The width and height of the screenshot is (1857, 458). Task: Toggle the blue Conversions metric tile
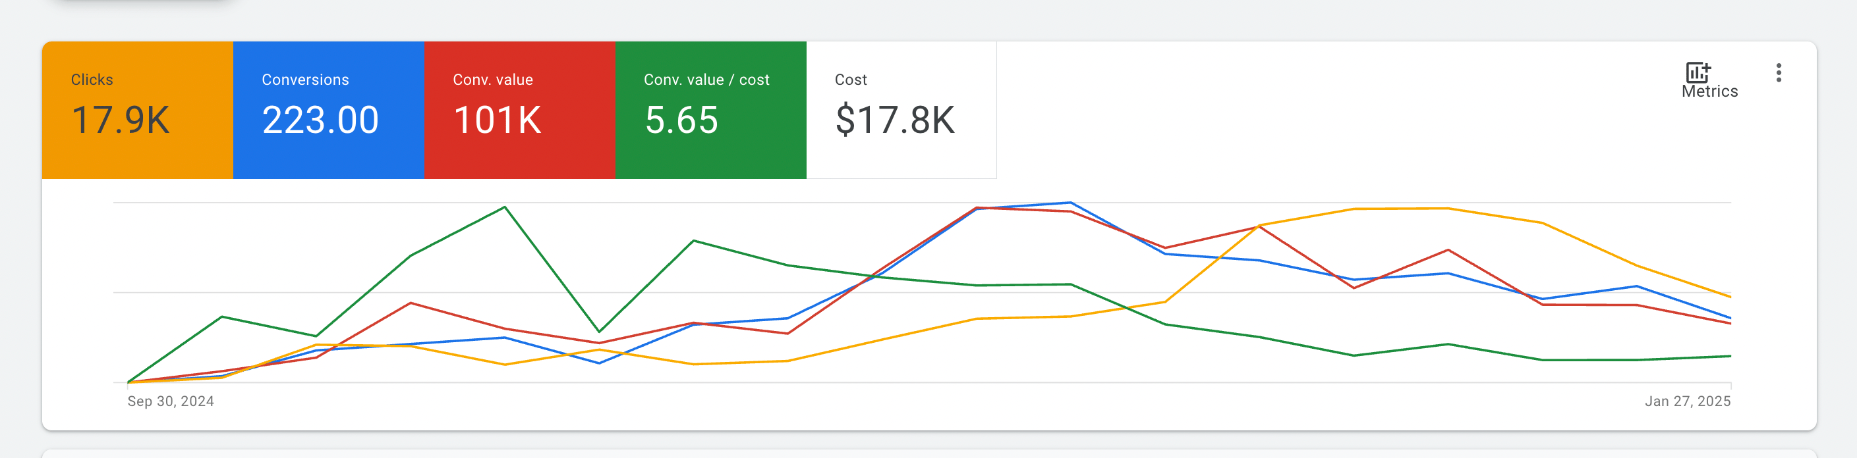click(x=328, y=109)
